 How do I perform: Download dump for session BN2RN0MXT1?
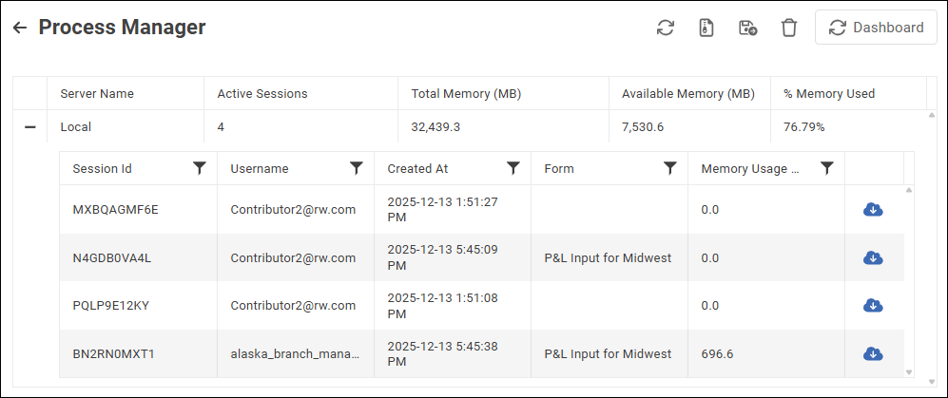[x=873, y=353]
